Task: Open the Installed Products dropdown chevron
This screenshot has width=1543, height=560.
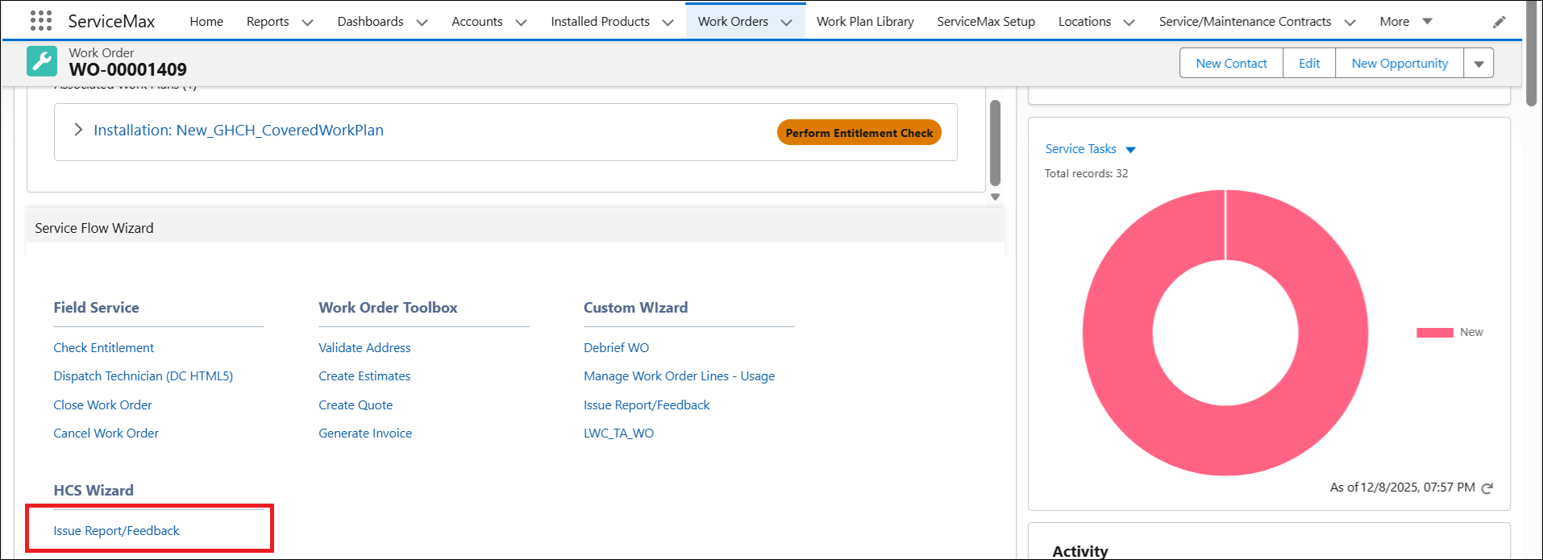Action: click(668, 23)
